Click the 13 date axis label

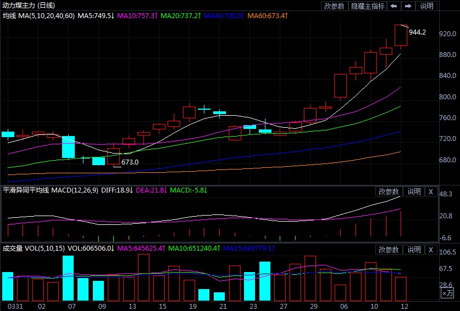(132, 307)
